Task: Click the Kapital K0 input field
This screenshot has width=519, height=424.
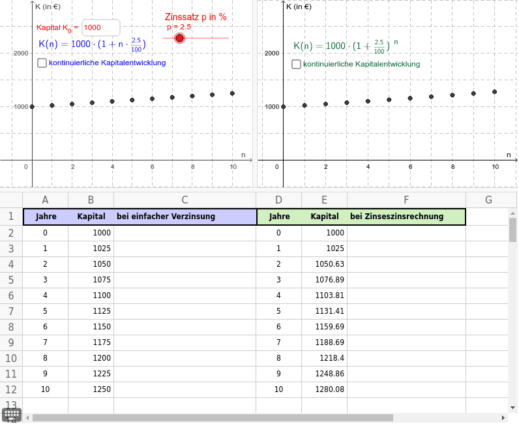Action: 101,27
